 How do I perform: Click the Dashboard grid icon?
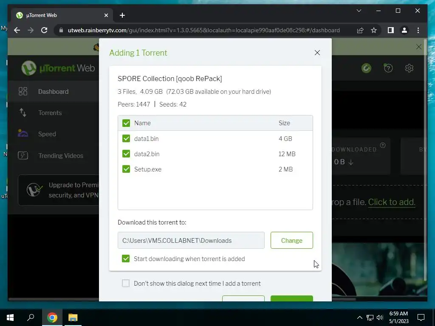coord(23,91)
